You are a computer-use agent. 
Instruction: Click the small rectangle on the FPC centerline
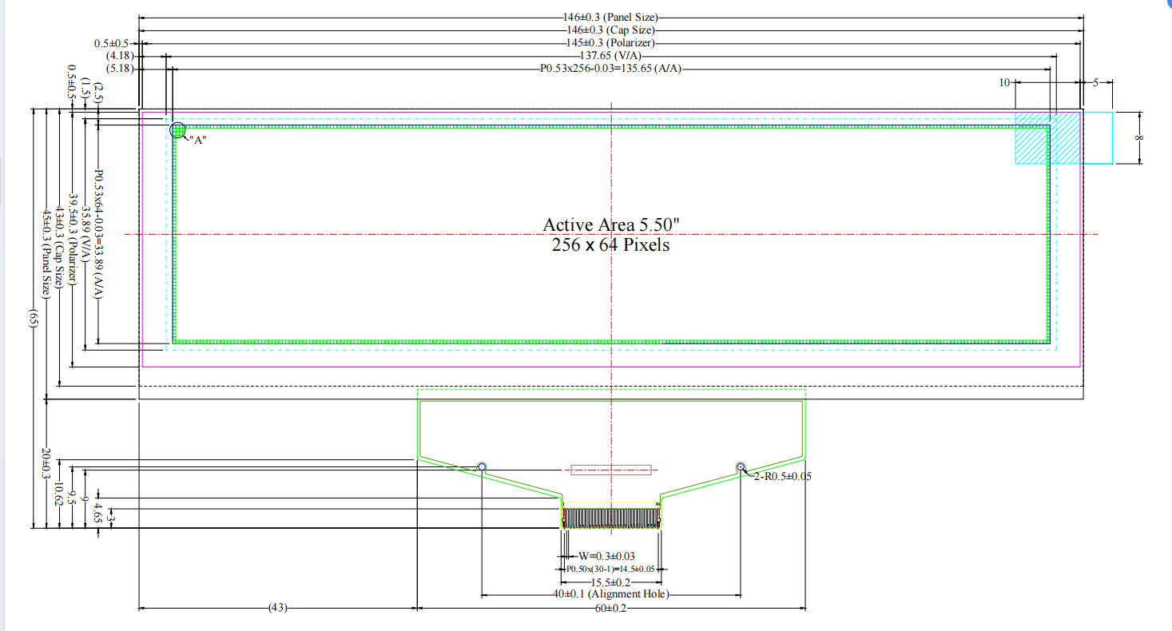coord(611,470)
